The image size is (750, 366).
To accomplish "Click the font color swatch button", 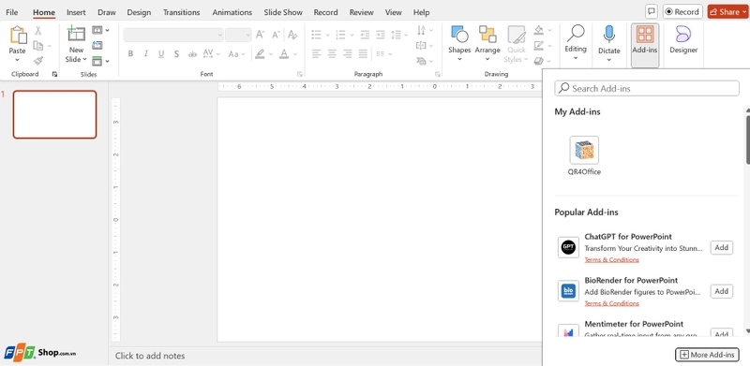I will 284,54.
